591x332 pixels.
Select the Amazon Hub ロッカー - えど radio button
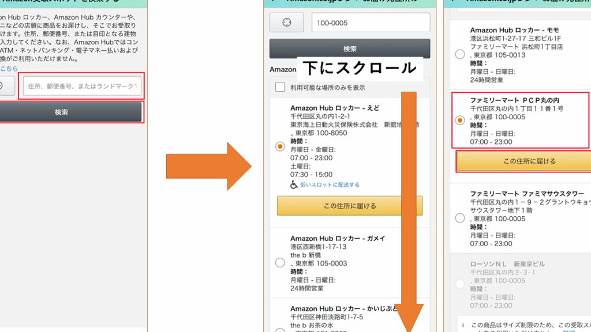280,147
